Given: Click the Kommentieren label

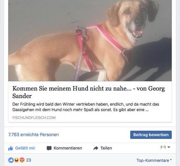Looking at the screenshot, I should tap(68, 148).
